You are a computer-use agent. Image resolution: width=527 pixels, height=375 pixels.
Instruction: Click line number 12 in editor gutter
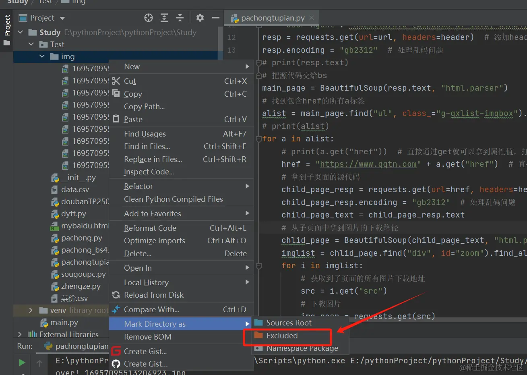coord(231,37)
